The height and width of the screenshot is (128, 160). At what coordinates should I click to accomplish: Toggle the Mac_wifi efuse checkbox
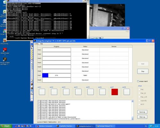click(x=139, y=97)
